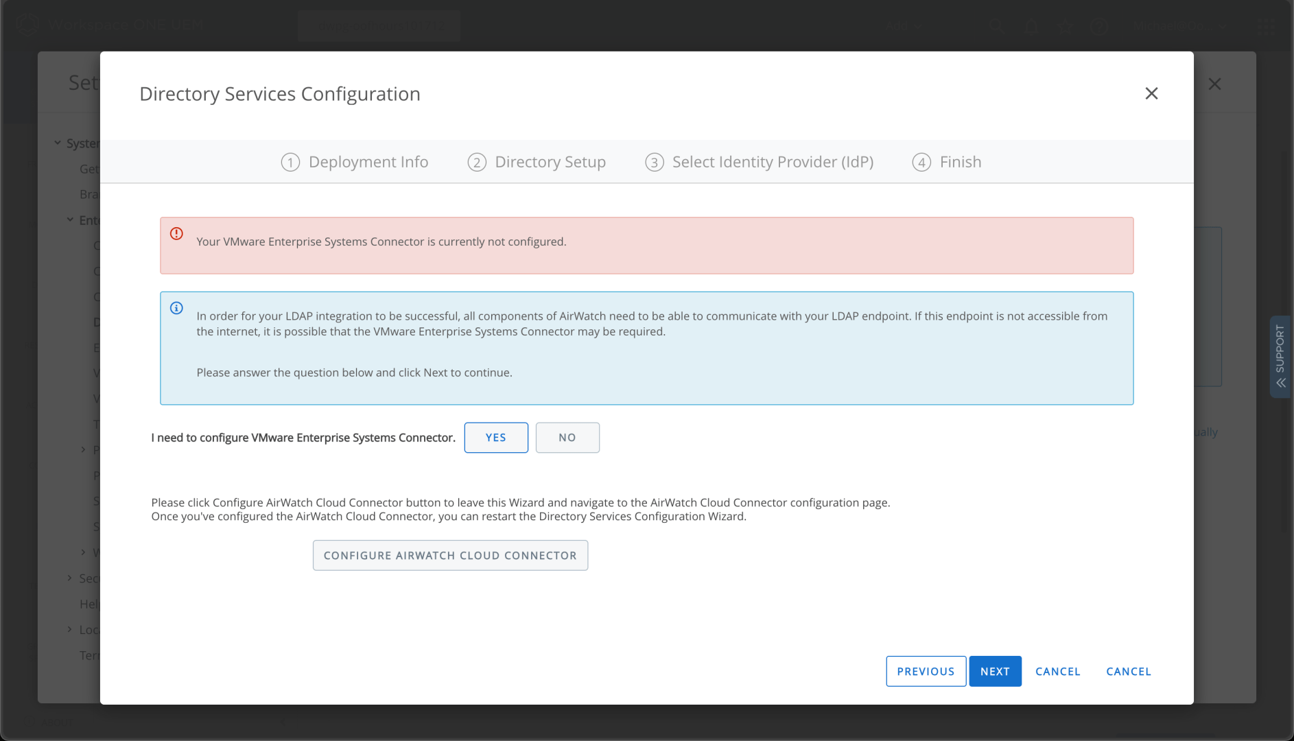Choose YES for configuring Enterprise Systems Connector
1294x741 pixels.
click(495, 438)
